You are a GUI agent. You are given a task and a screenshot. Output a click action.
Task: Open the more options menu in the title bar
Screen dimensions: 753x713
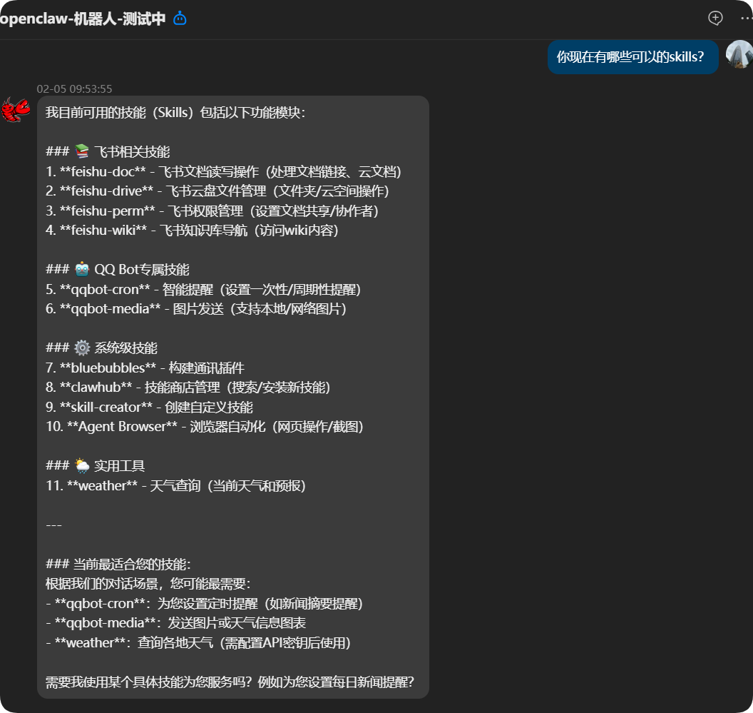747,18
